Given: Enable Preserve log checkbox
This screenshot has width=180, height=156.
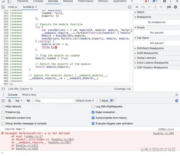Looking at the screenshot, I should coord(3,112).
